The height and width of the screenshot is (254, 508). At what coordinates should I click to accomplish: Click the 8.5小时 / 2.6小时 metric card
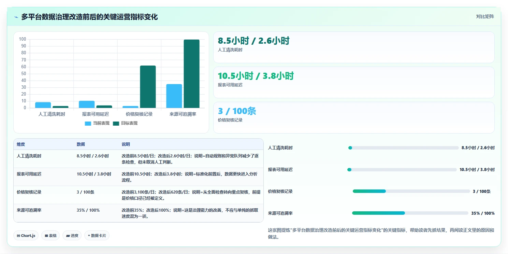click(354, 47)
